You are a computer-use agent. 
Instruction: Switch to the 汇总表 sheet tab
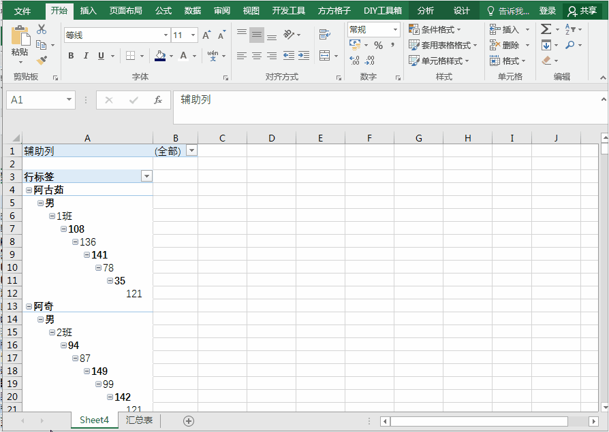[139, 420]
